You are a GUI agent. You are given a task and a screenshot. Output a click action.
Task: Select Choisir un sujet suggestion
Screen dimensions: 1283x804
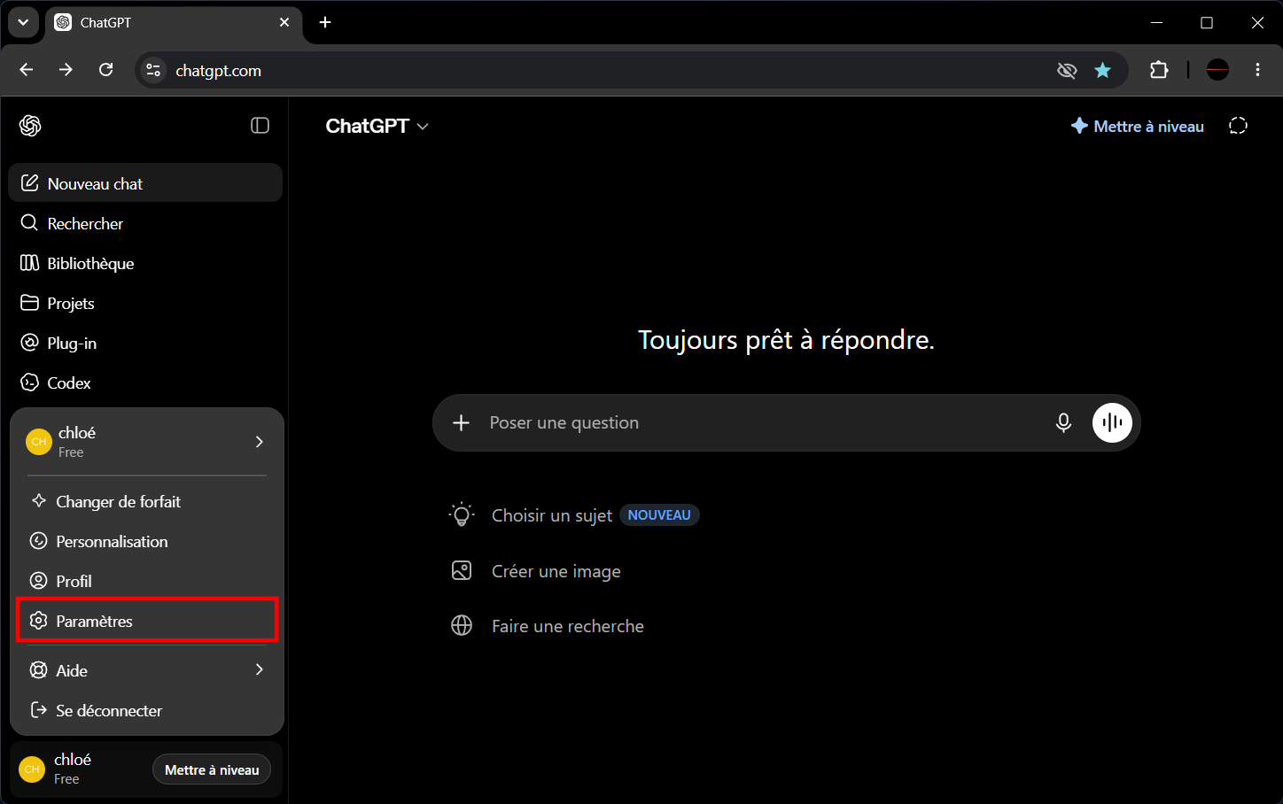pos(574,515)
